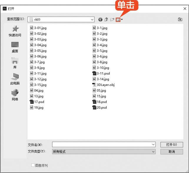Open the file type (文件类型) combo box

(104, 152)
